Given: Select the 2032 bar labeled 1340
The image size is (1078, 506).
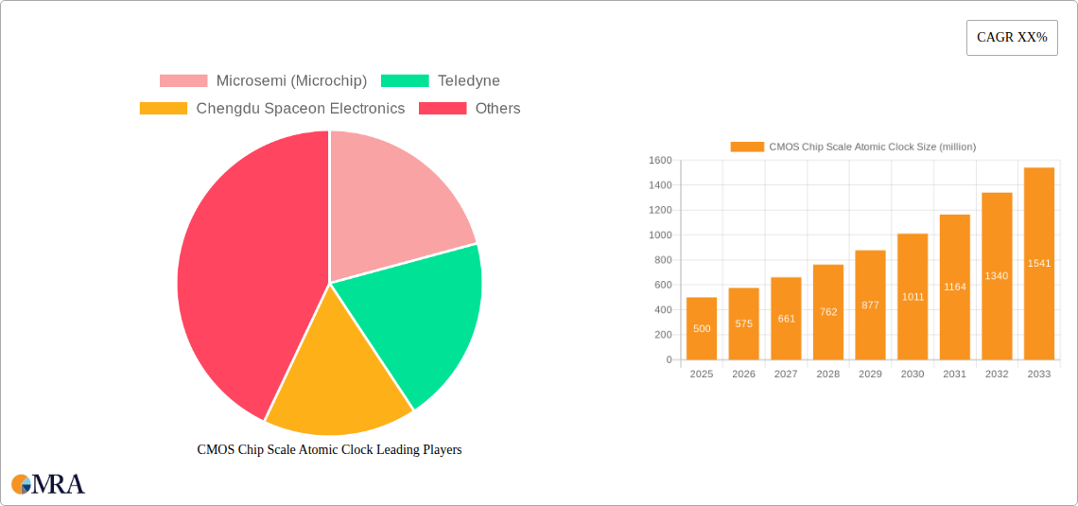Looking at the screenshot, I should (x=997, y=276).
